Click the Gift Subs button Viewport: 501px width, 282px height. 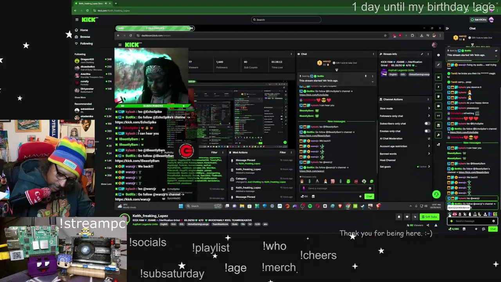coord(429,217)
